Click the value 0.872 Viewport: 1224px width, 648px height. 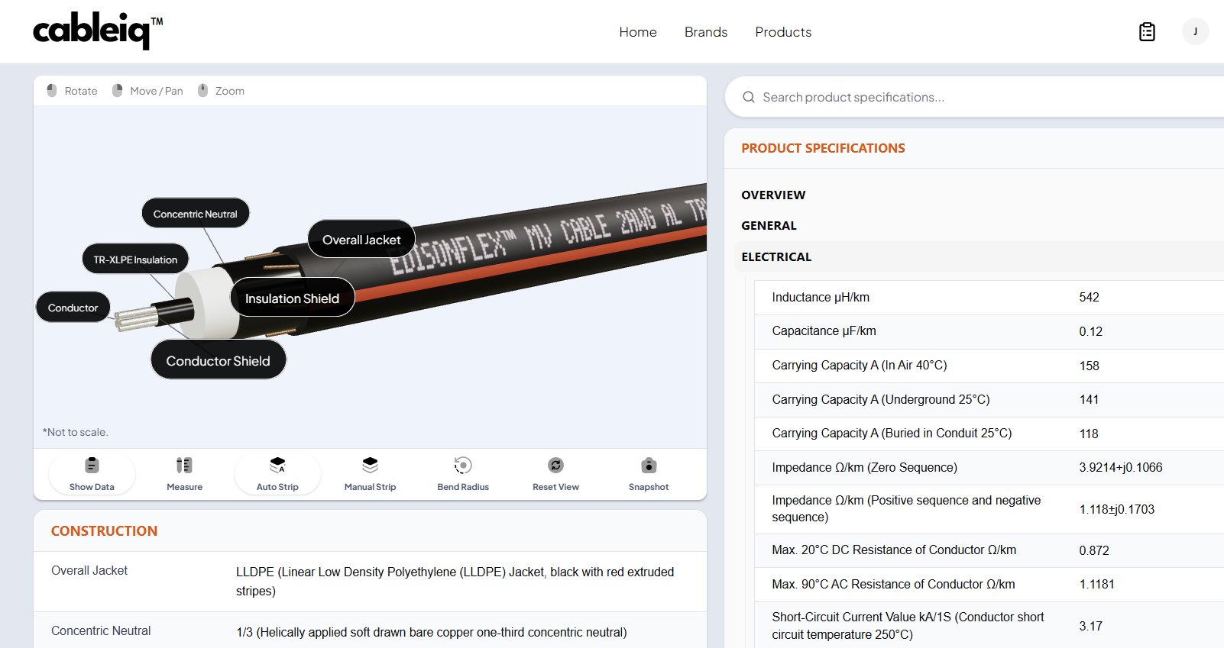point(1093,550)
